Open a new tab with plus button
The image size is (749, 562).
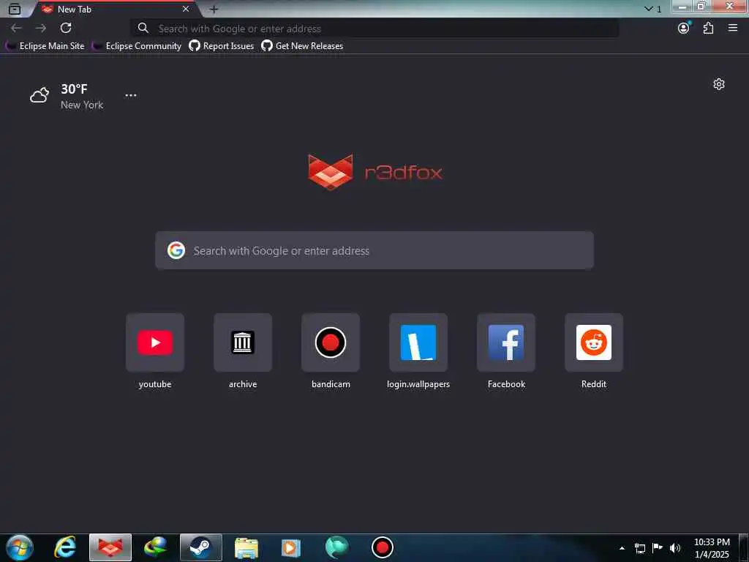tap(214, 9)
